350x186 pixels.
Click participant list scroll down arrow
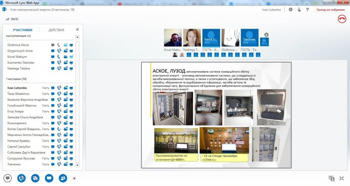click(x=78, y=165)
